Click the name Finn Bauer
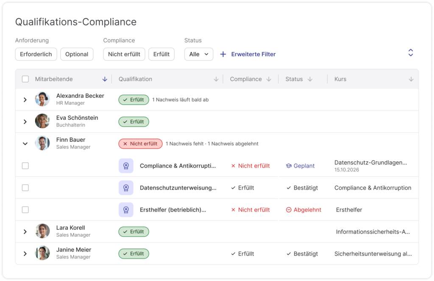 point(71,140)
